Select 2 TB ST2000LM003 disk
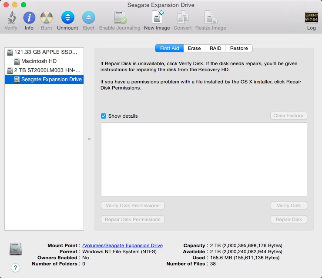This screenshot has height=278, width=322. pos(44,70)
